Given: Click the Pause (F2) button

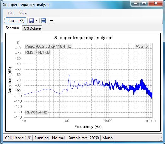Looking at the screenshot, I should 16,21.
